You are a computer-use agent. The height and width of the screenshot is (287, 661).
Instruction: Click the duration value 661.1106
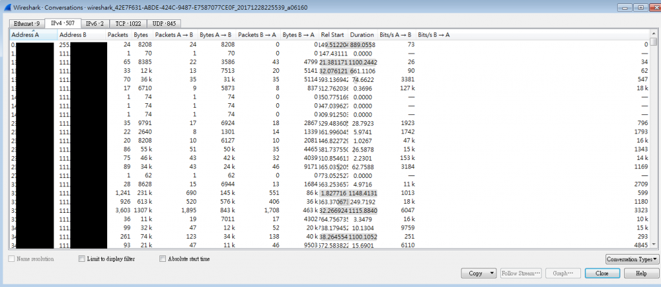363,71
